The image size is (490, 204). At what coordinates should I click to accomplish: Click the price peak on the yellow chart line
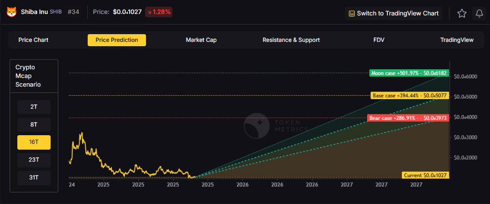coord(81,133)
